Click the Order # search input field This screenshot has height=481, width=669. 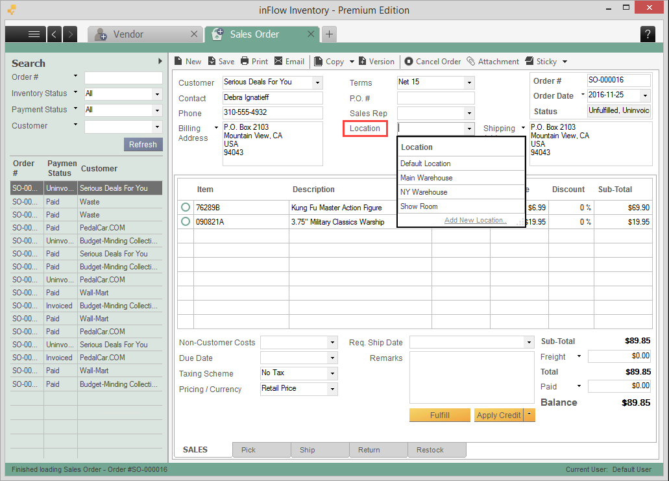123,78
